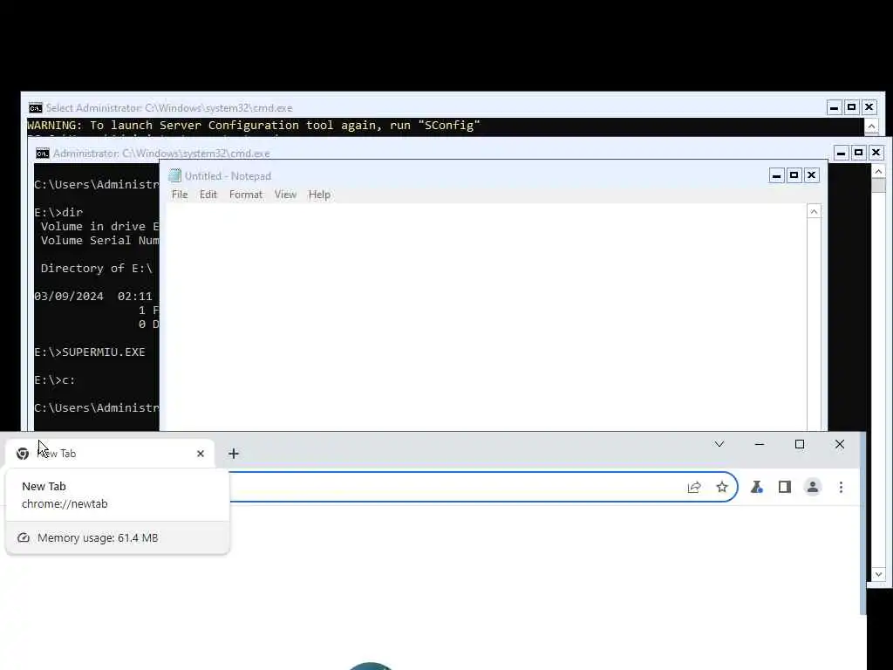The height and width of the screenshot is (670, 893).
Task: Click the memory gauge icon in hover card
Action: (x=24, y=537)
